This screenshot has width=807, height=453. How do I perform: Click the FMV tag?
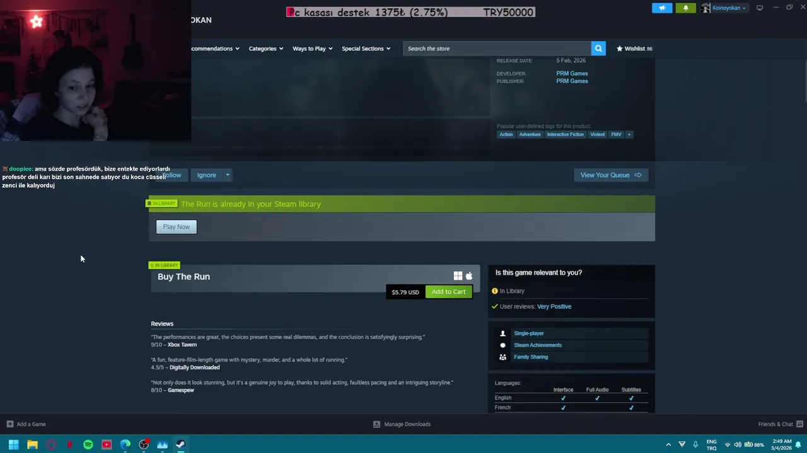click(616, 135)
